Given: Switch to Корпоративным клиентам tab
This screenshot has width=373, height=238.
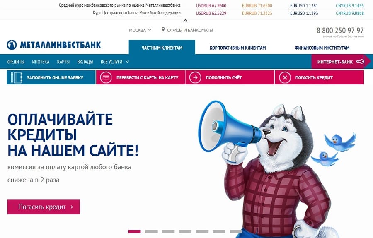Looking at the screenshot, I should (x=237, y=48).
